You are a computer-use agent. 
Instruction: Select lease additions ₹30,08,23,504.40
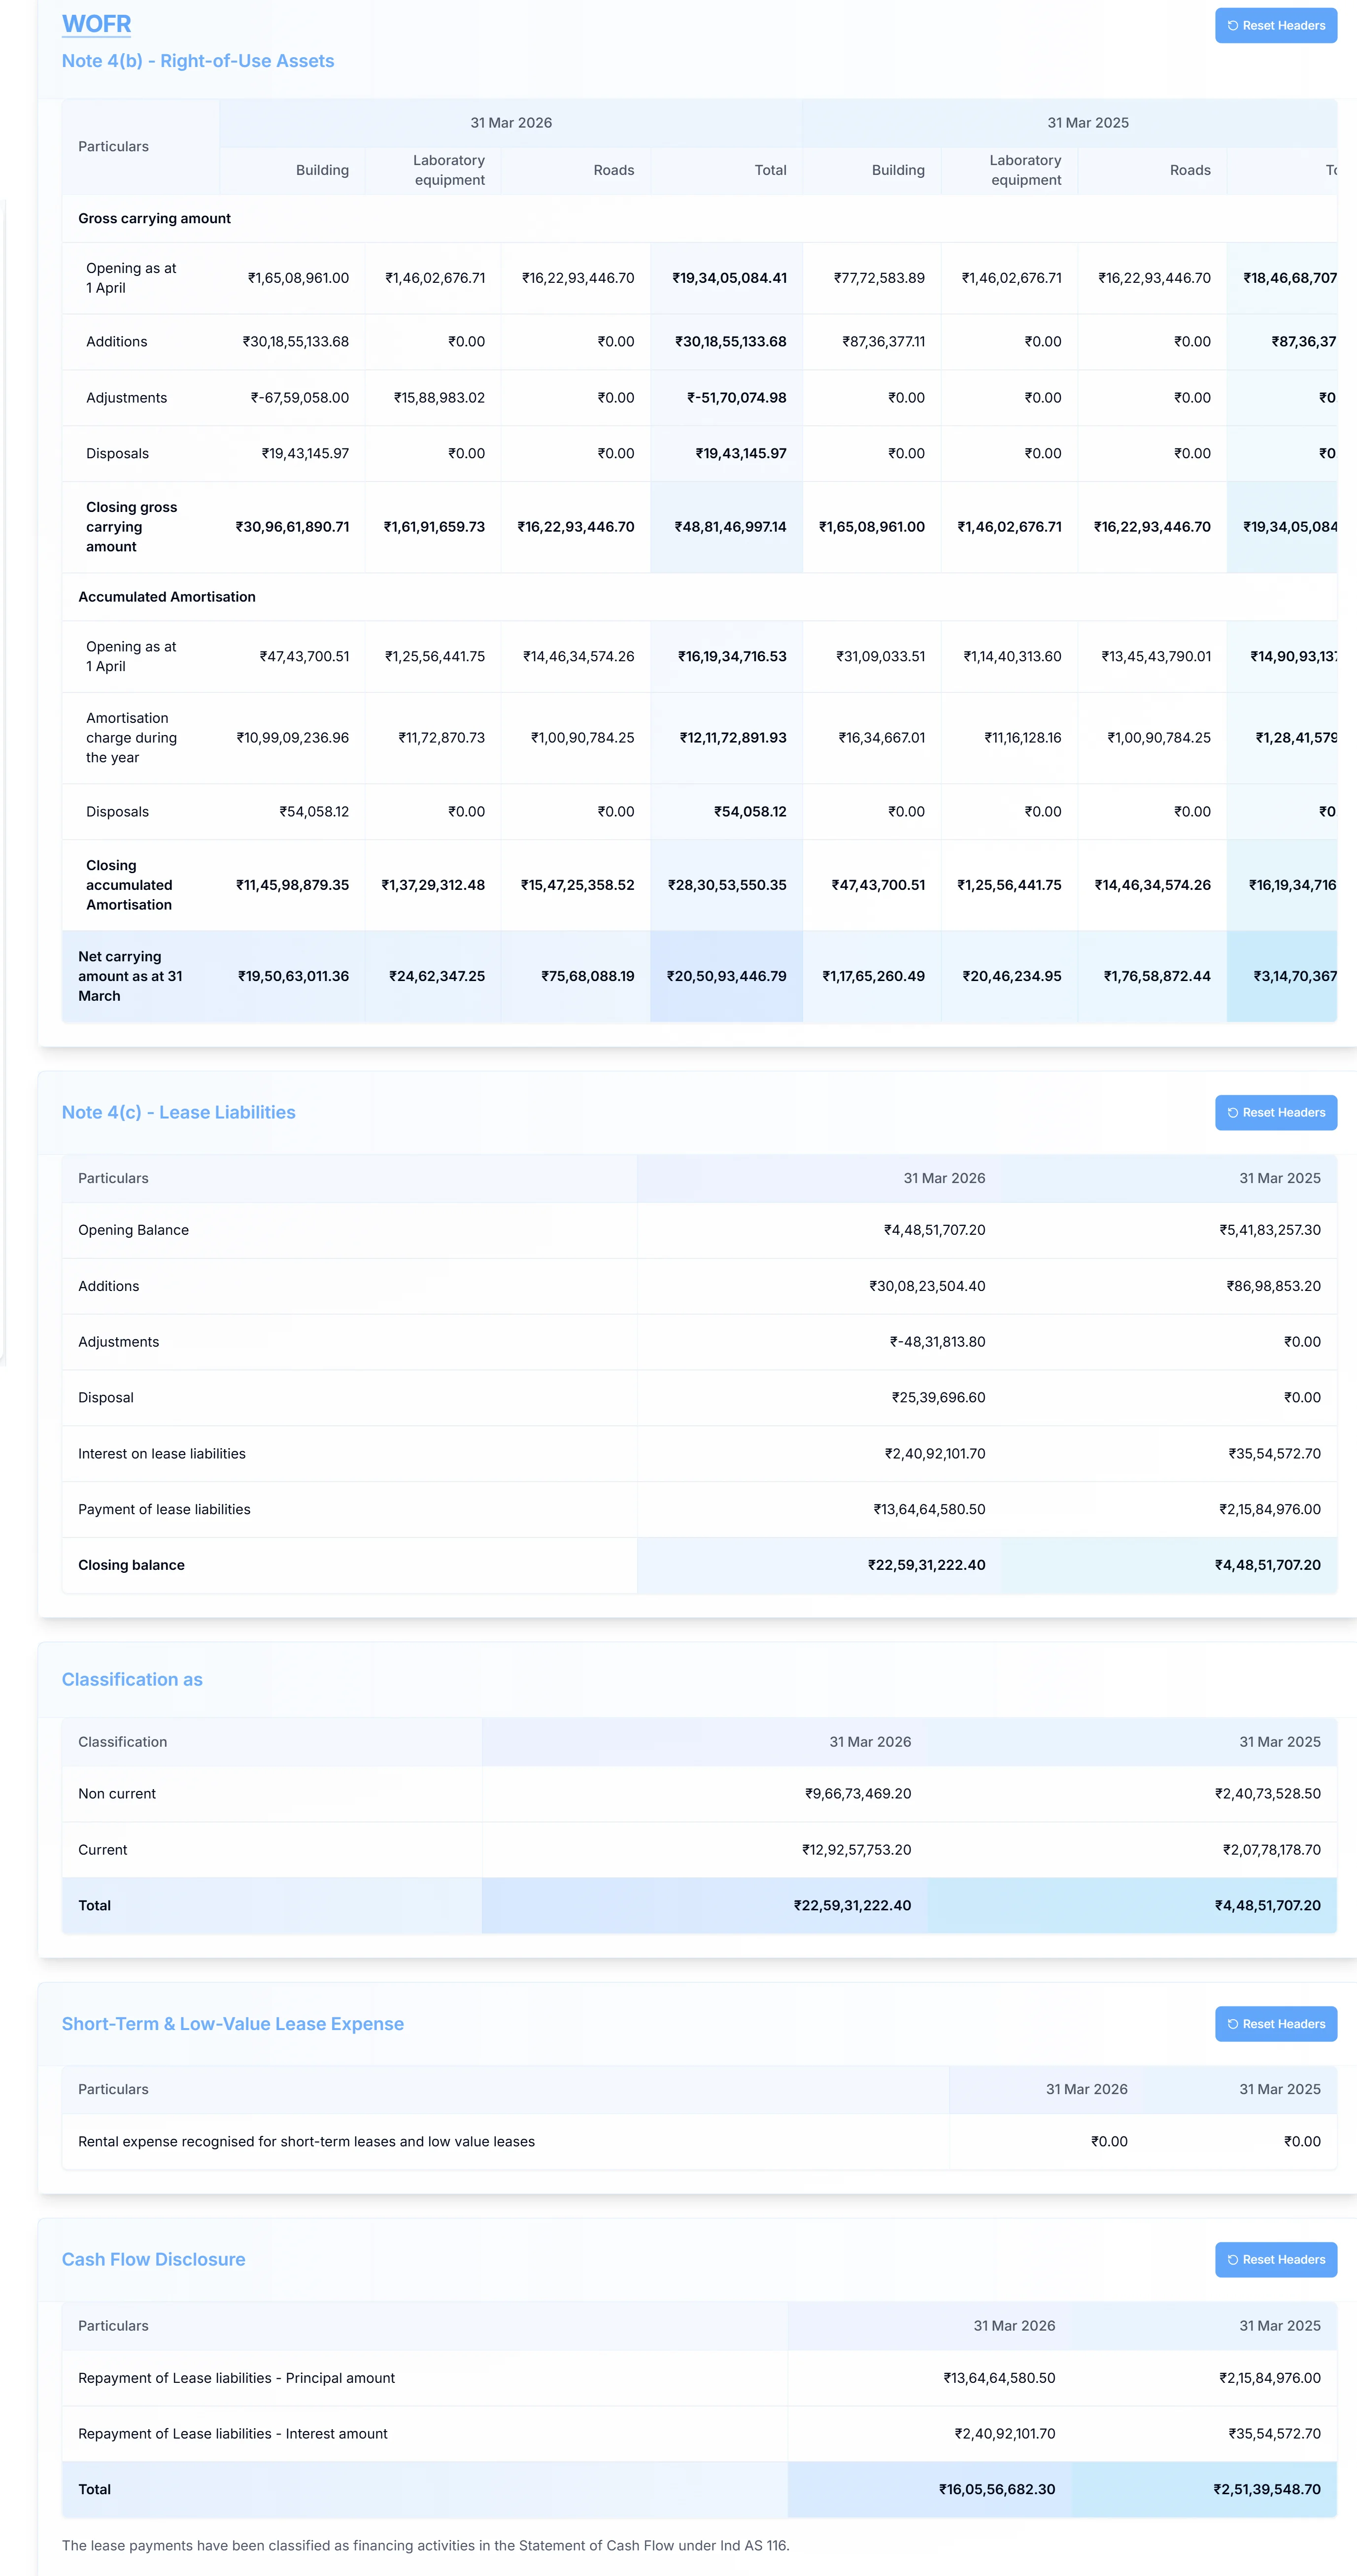pyautogui.click(x=927, y=1286)
